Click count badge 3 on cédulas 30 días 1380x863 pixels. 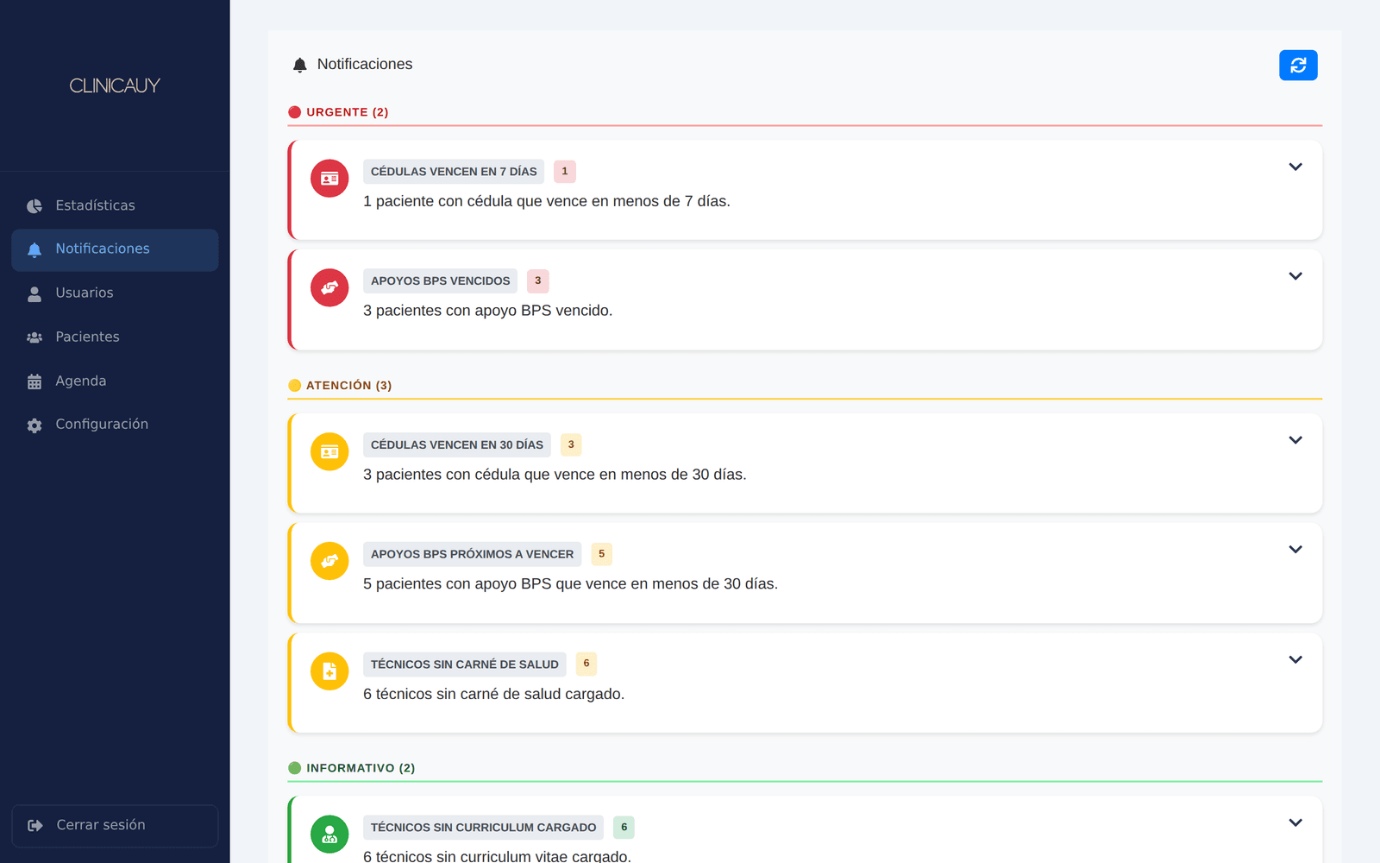571,445
